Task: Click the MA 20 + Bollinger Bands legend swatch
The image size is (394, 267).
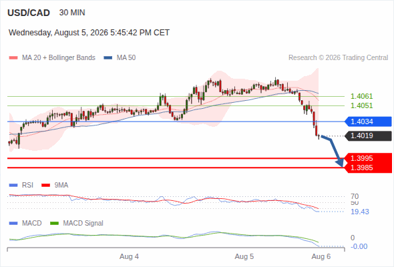Action: click(13, 58)
